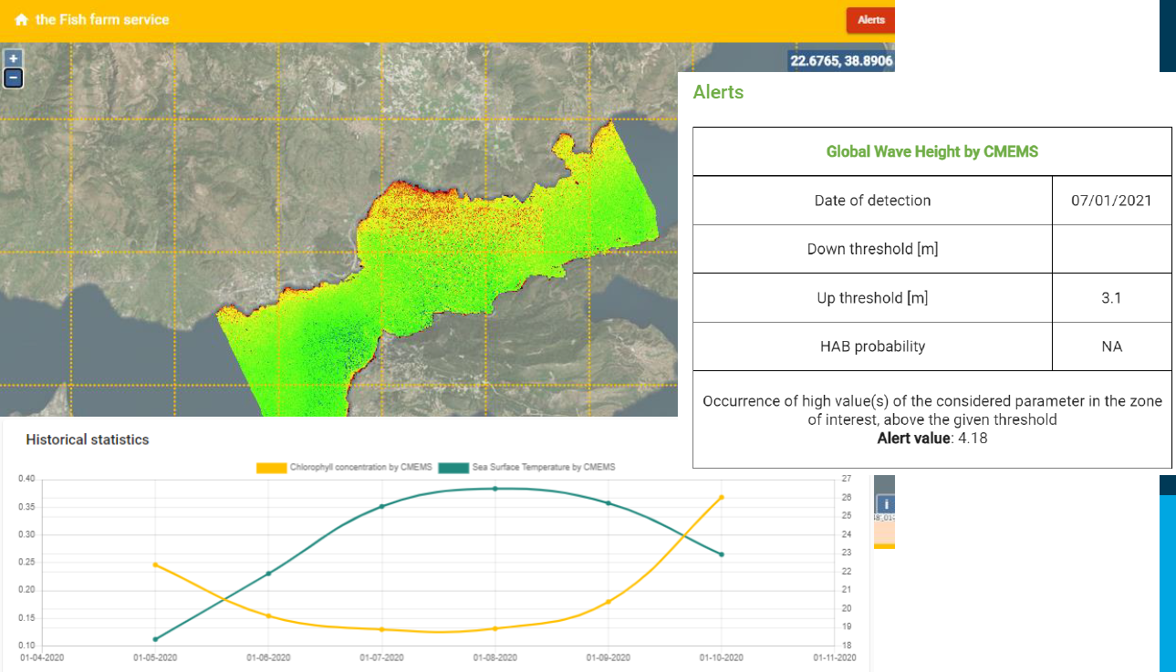Toggle Chlorophyll concentration legend swatch
Screen dimensions: 1176x672
pyautogui.click(x=271, y=468)
